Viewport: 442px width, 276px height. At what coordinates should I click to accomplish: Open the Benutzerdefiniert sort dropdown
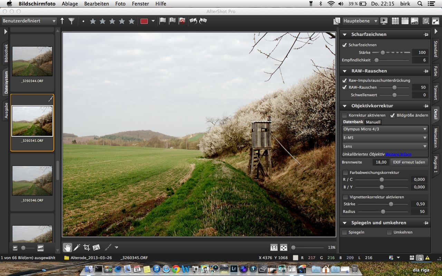pyautogui.click(x=29, y=21)
